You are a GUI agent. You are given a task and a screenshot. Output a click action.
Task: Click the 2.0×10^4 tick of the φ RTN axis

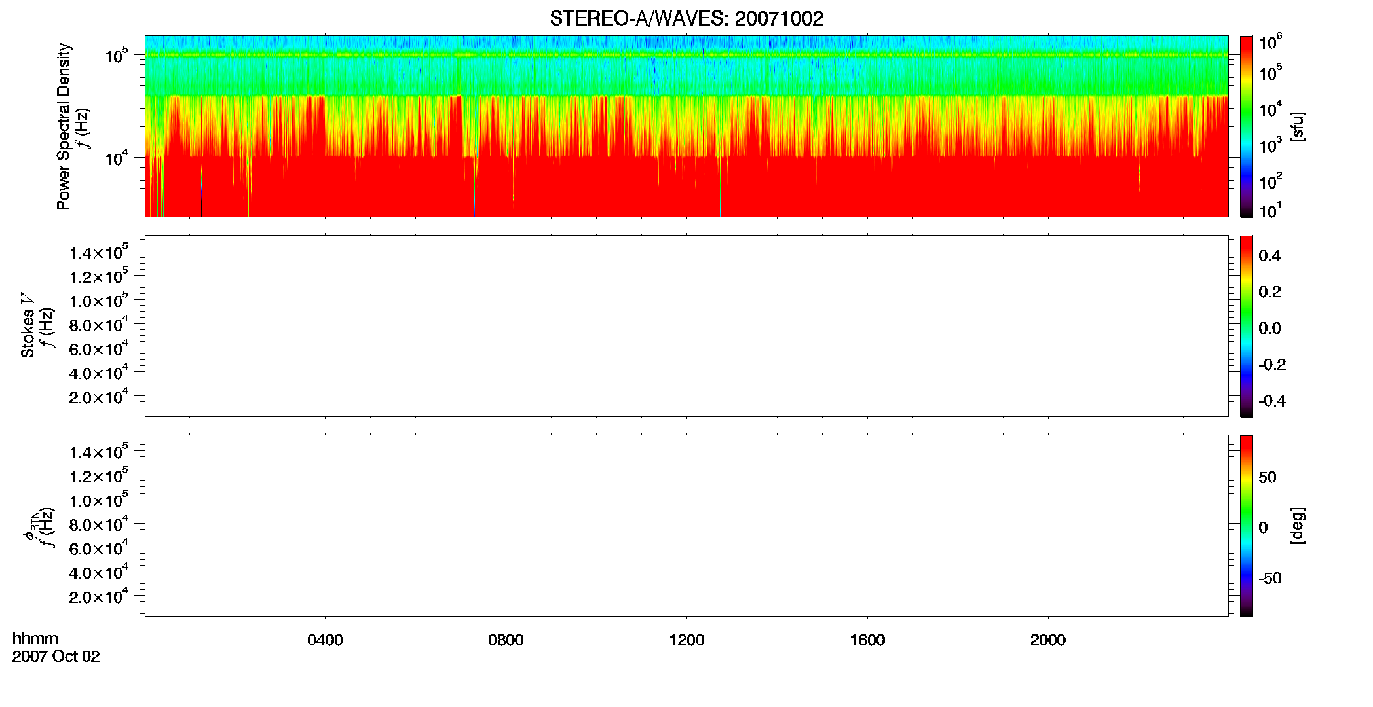click(x=99, y=596)
